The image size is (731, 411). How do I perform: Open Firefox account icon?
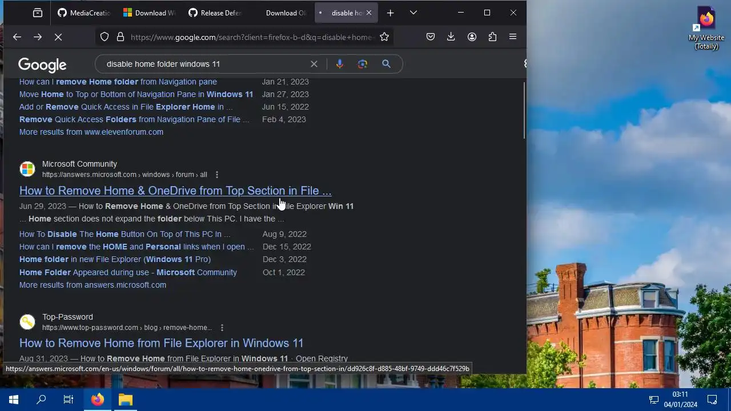[x=472, y=37]
